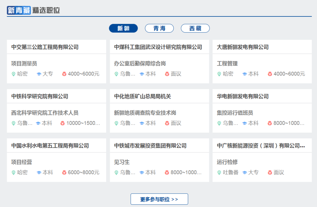Switch to the 西藏 region tab
The image size is (317, 207).
pos(195,28)
